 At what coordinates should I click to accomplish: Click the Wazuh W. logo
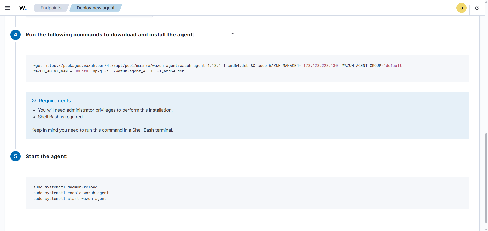23,8
